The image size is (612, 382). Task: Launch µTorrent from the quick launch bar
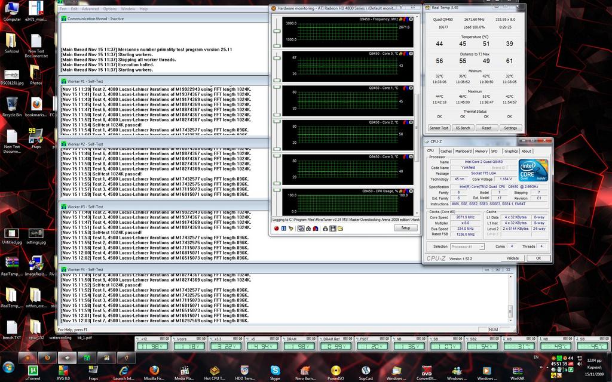(33, 372)
